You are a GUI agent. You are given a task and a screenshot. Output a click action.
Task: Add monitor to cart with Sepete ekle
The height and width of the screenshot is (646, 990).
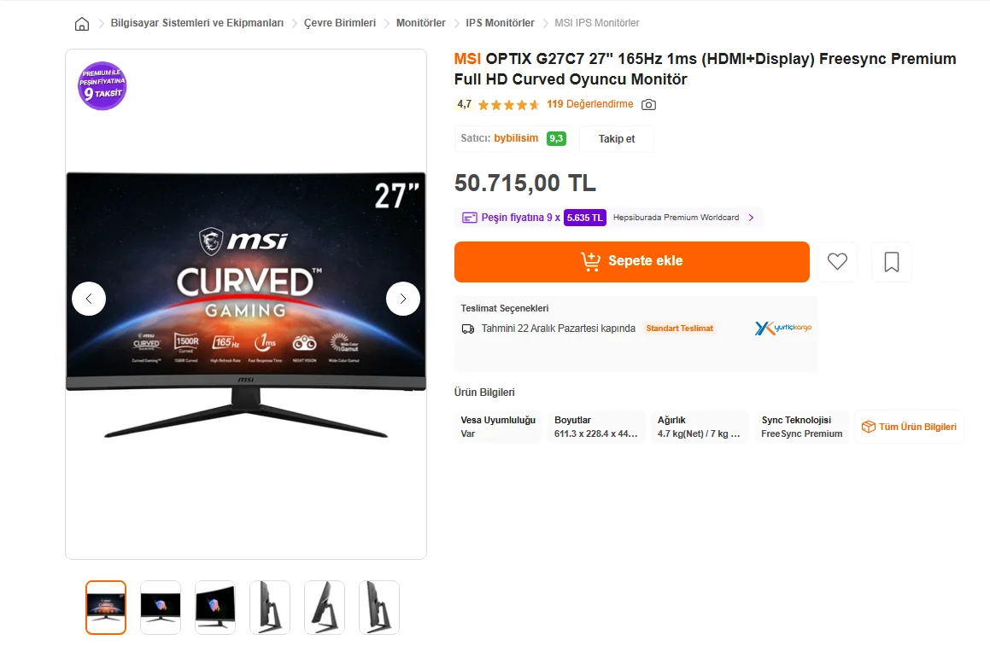pos(631,262)
